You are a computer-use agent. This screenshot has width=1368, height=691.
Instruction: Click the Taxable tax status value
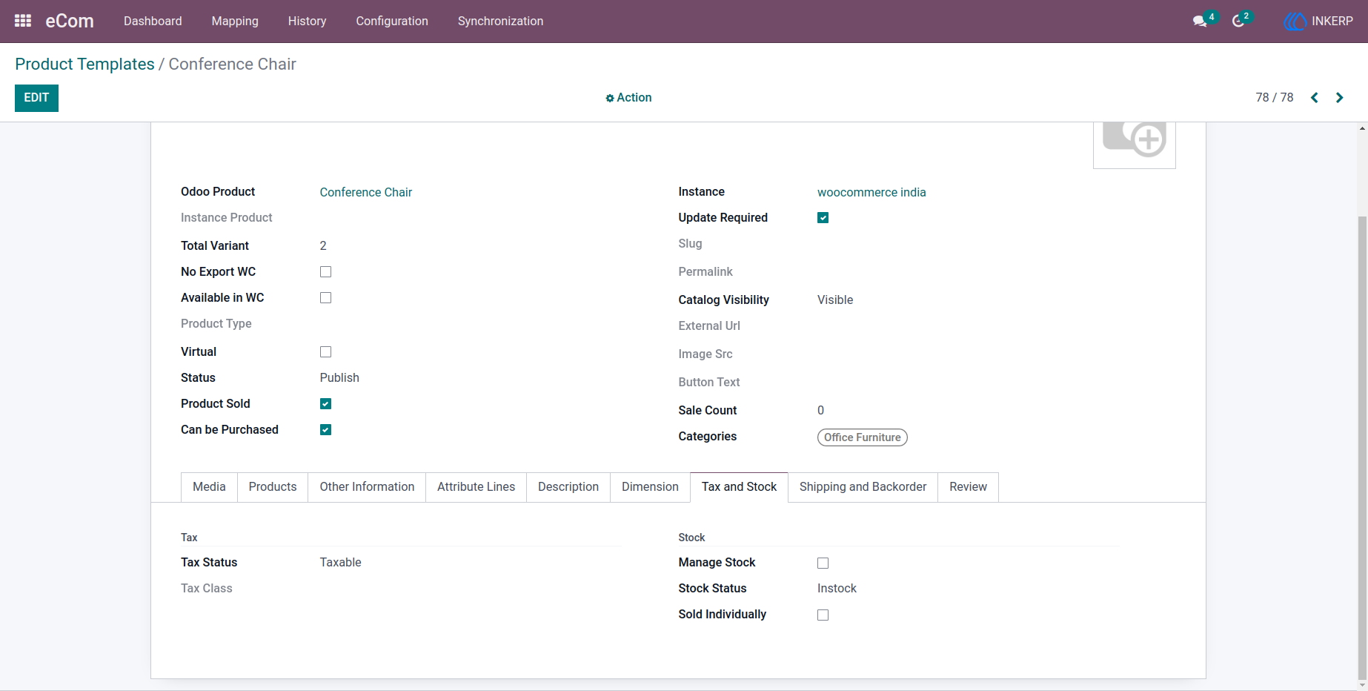340,563
